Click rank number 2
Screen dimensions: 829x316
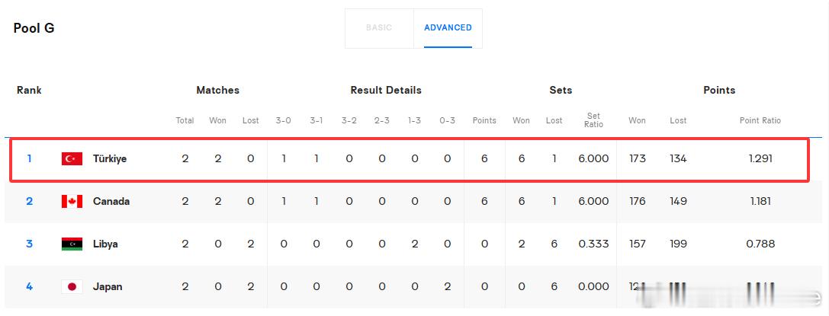[29, 201]
